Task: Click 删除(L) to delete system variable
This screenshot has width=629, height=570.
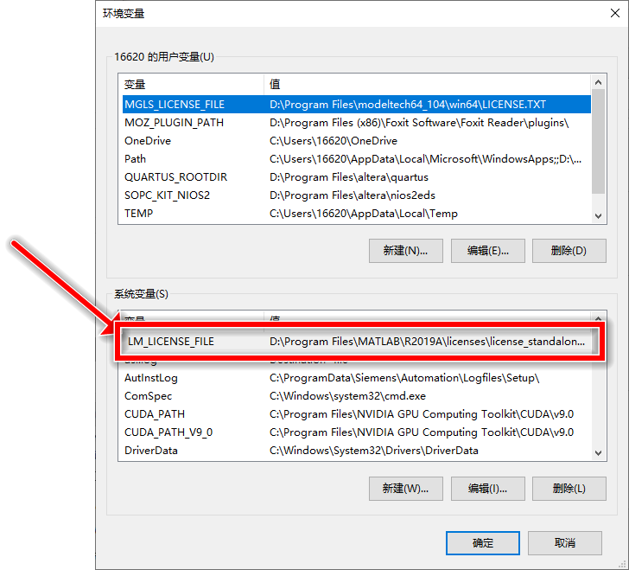Action: [x=569, y=489]
